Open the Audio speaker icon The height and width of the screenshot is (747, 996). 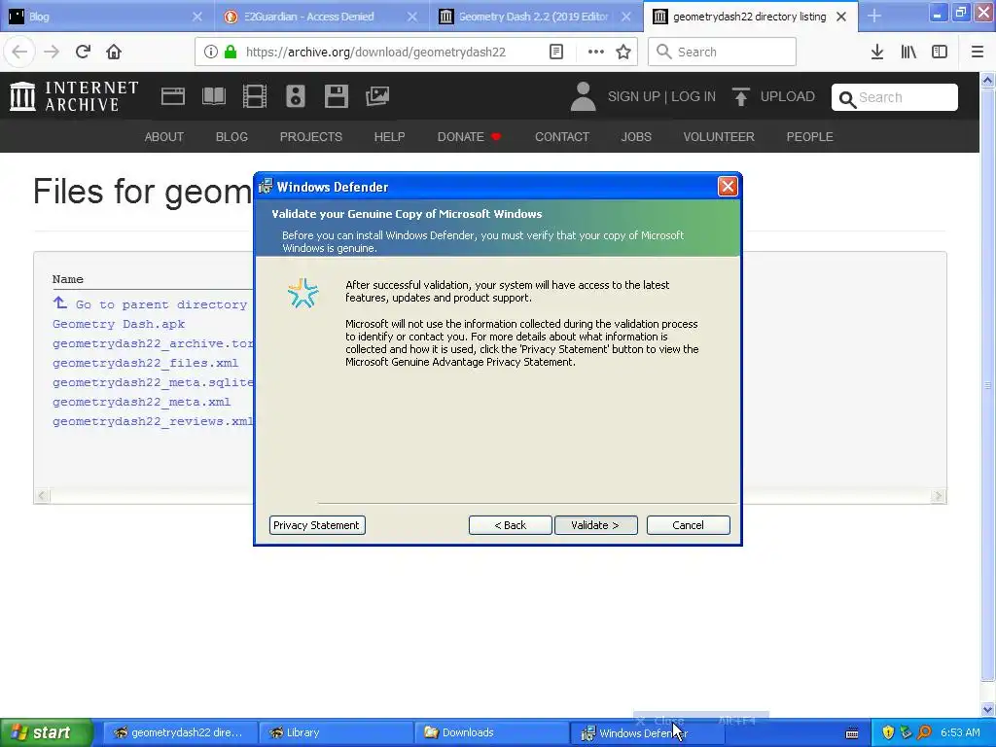[296, 96]
